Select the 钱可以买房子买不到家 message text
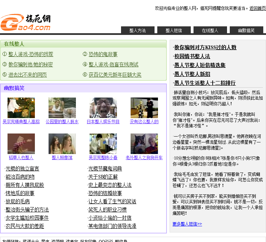The height and width of the screenshot is (242, 266). click(217, 205)
